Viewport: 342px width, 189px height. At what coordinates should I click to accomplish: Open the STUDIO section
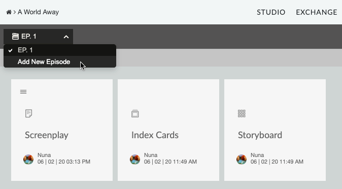271,12
